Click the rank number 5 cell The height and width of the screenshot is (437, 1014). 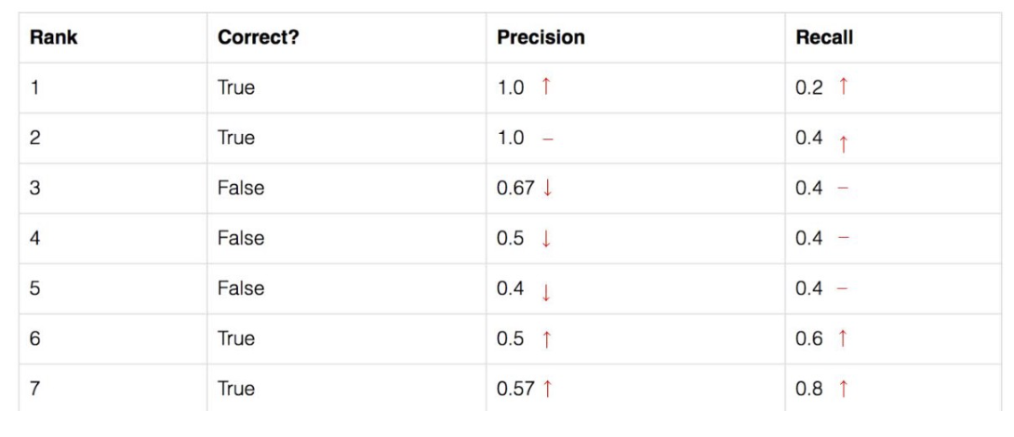pos(35,288)
